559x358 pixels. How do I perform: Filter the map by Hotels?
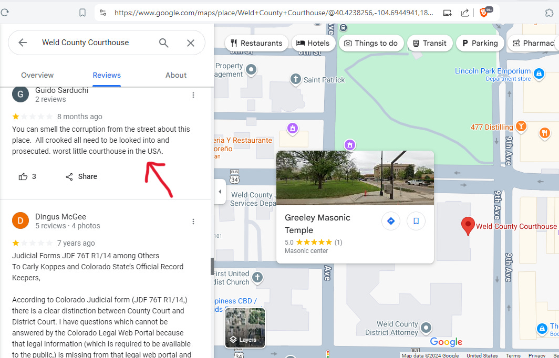tap(313, 43)
